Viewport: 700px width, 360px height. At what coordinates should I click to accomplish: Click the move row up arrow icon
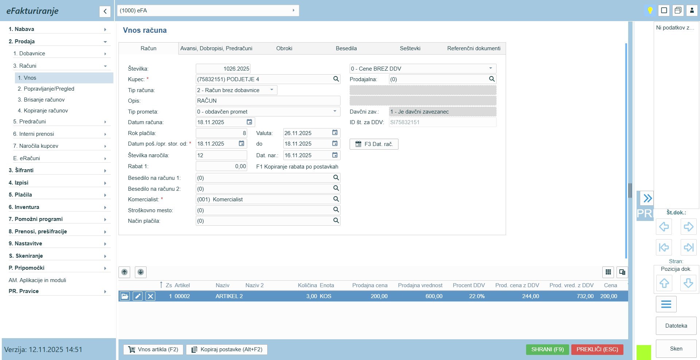tap(124, 272)
